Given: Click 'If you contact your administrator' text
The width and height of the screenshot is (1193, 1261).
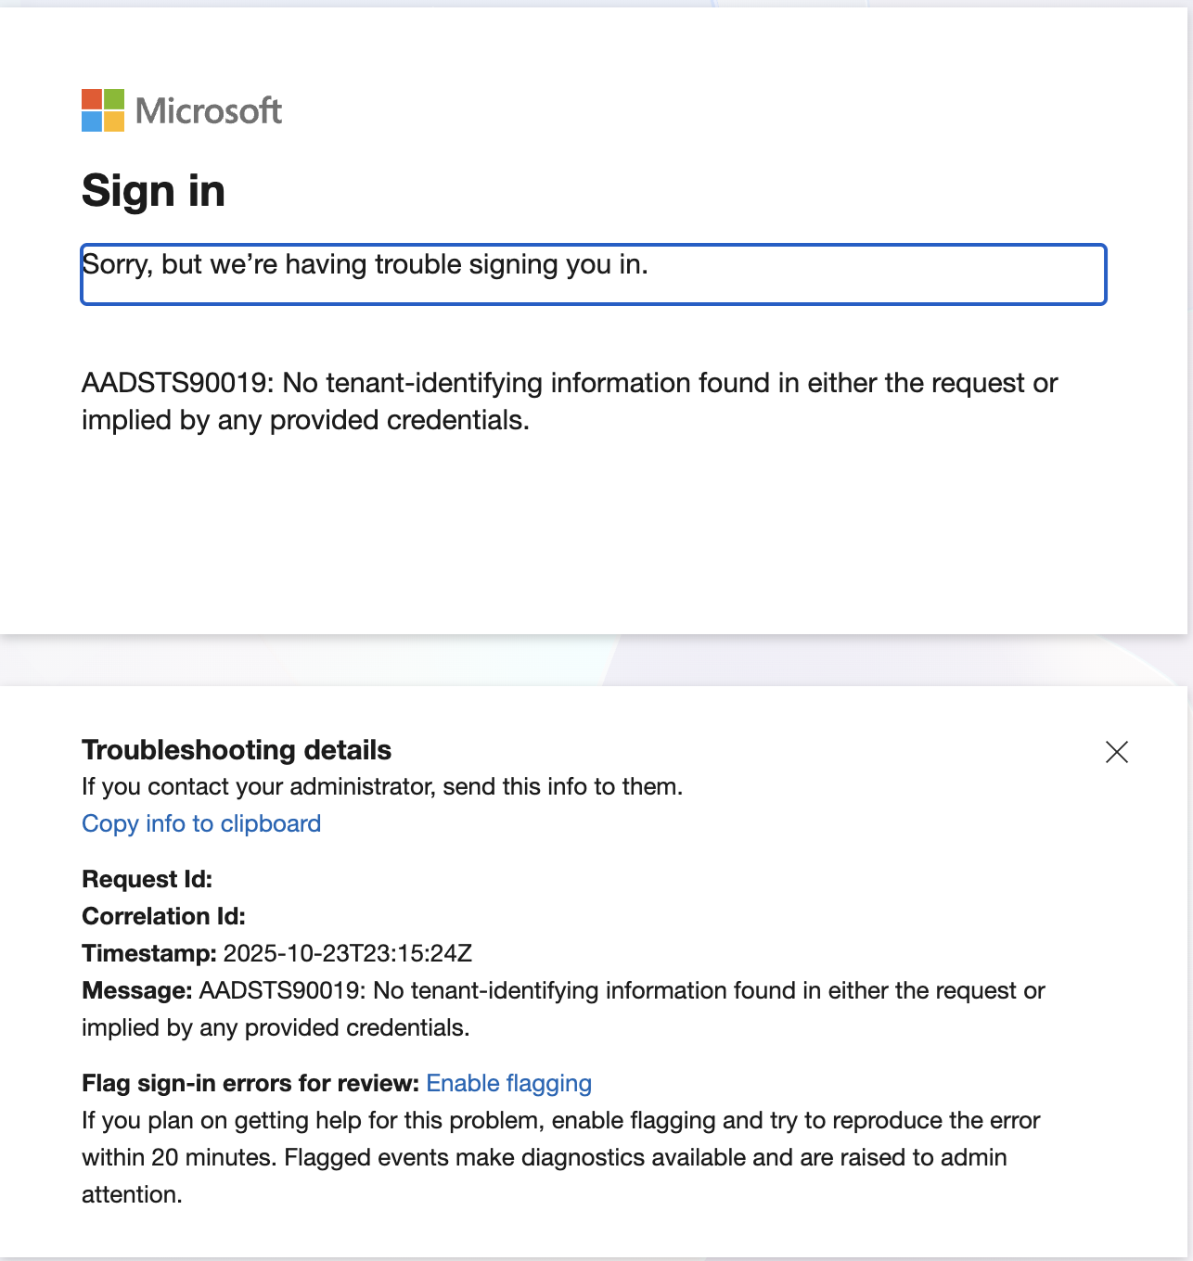Looking at the screenshot, I should [382, 786].
